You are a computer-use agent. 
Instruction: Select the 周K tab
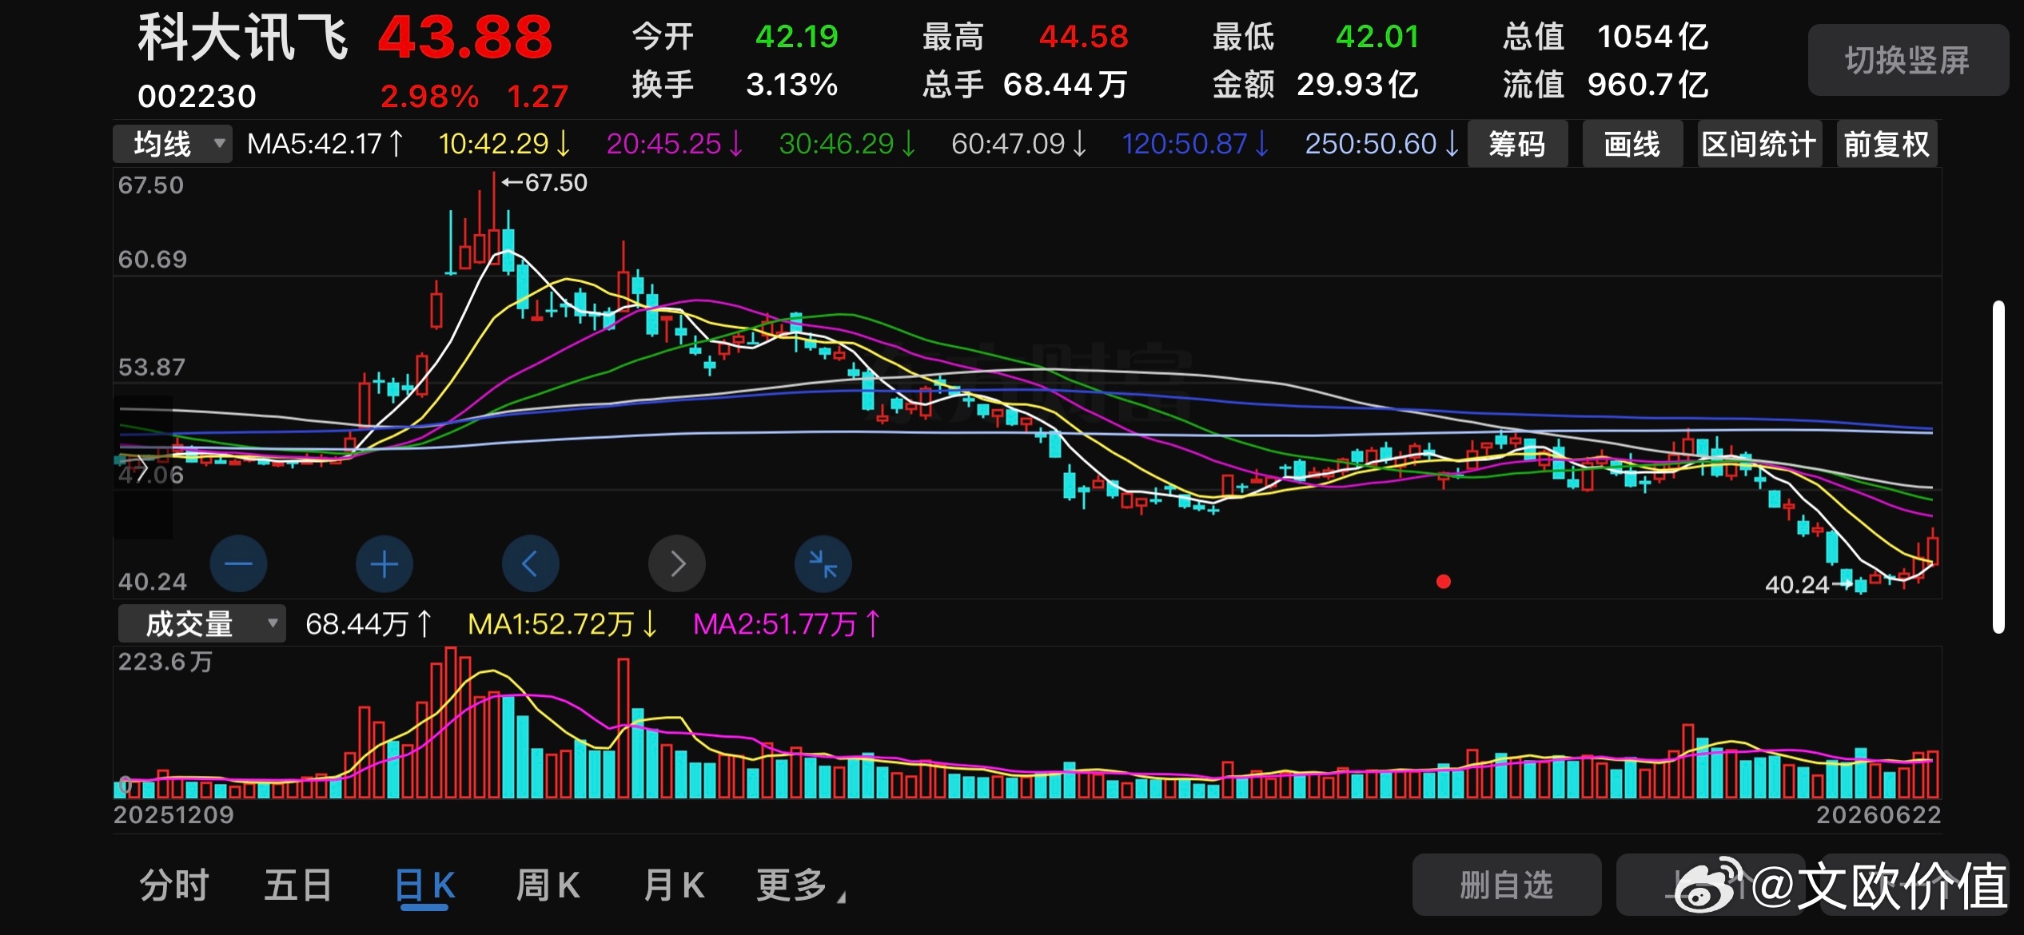pyautogui.click(x=548, y=885)
